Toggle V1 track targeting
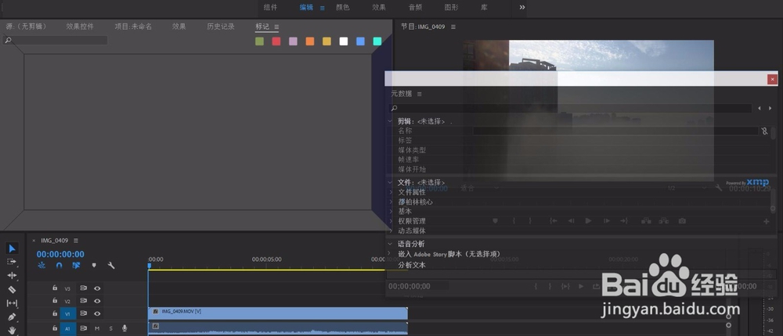The height and width of the screenshot is (336, 783). pyautogui.click(x=68, y=313)
